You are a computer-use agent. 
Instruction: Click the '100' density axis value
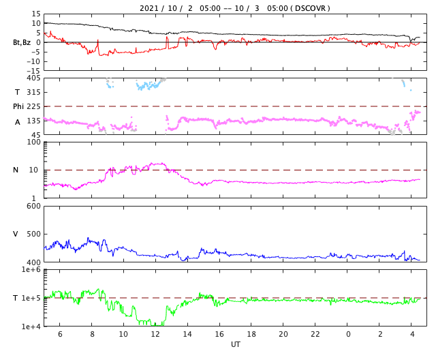pos(33,142)
